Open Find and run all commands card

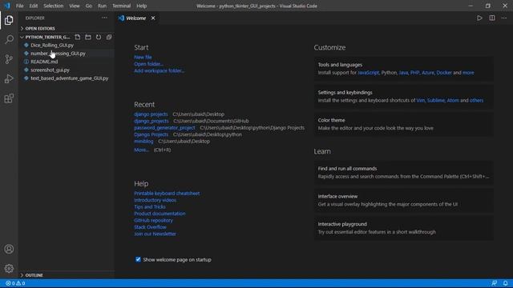click(404, 173)
